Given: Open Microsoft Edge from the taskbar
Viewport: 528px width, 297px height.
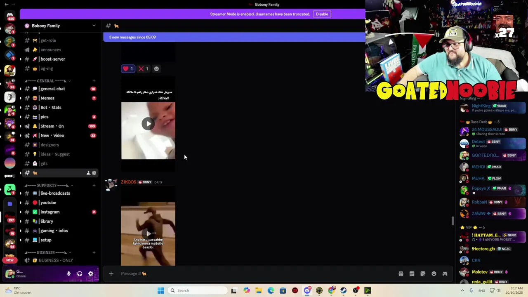Looking at the screenshot, I should point(271,290).
